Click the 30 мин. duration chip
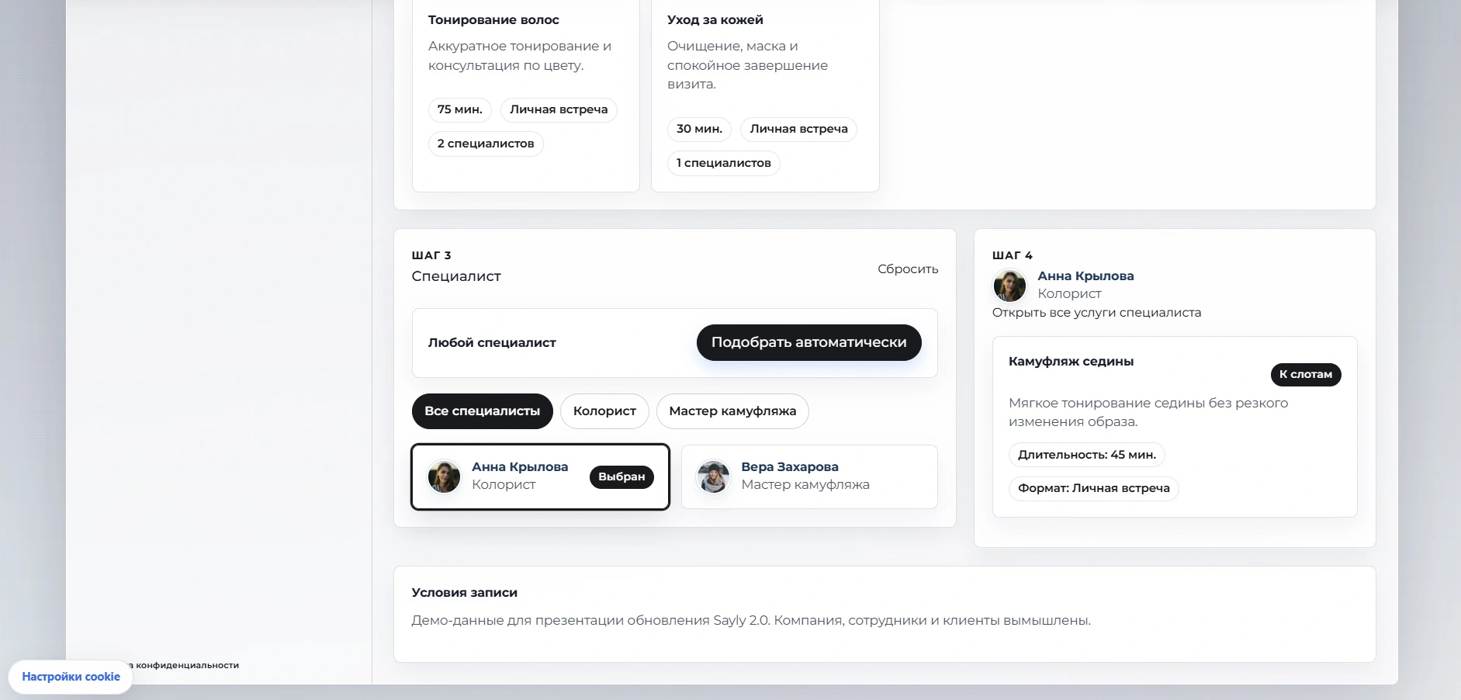Screen dimensions: 1461x700 pos(699,129)
